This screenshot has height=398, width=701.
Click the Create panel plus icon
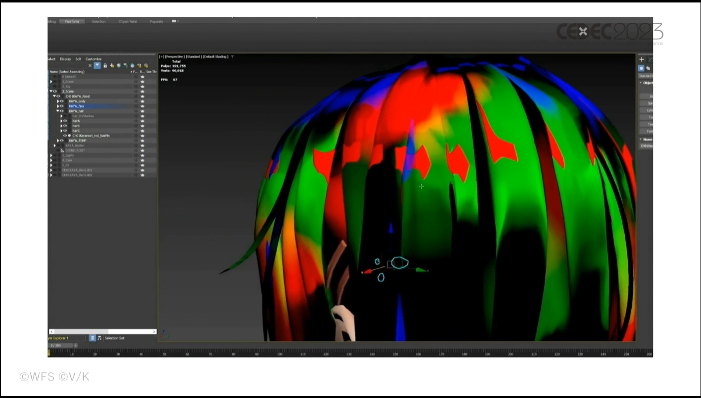point(642,59)
